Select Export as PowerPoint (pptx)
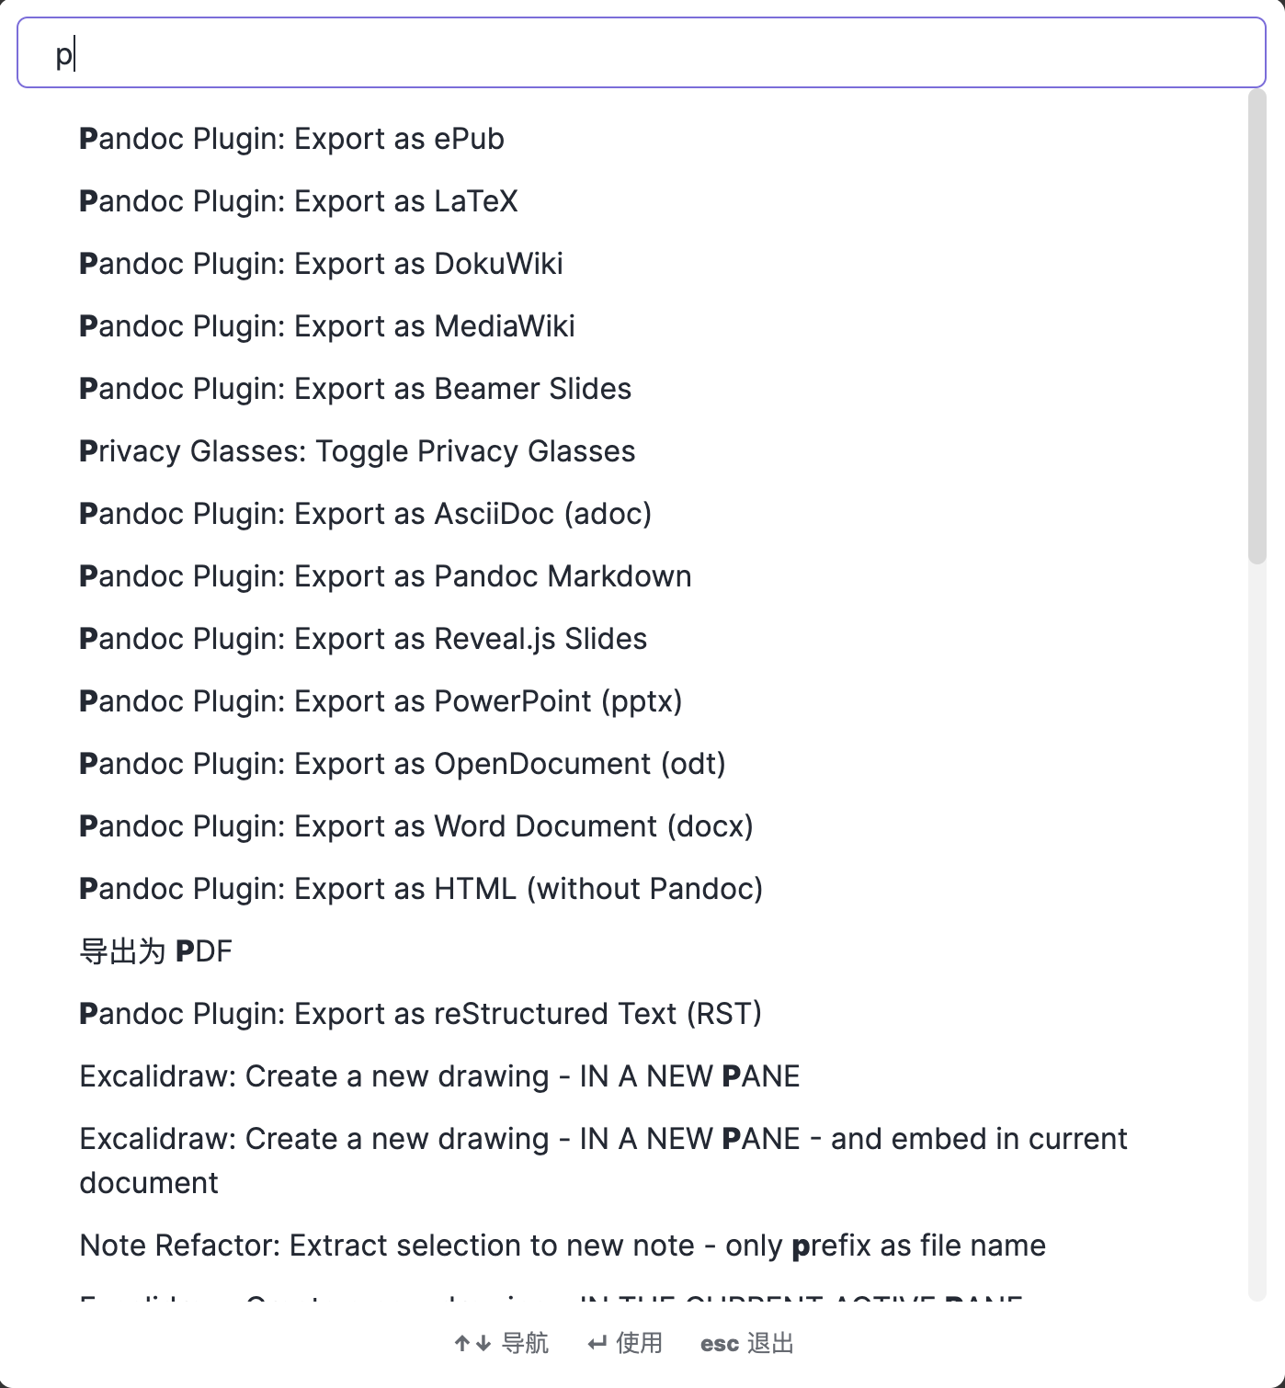The width and height of the screenshot is (1285, 1388). click(x=381, y=701)
